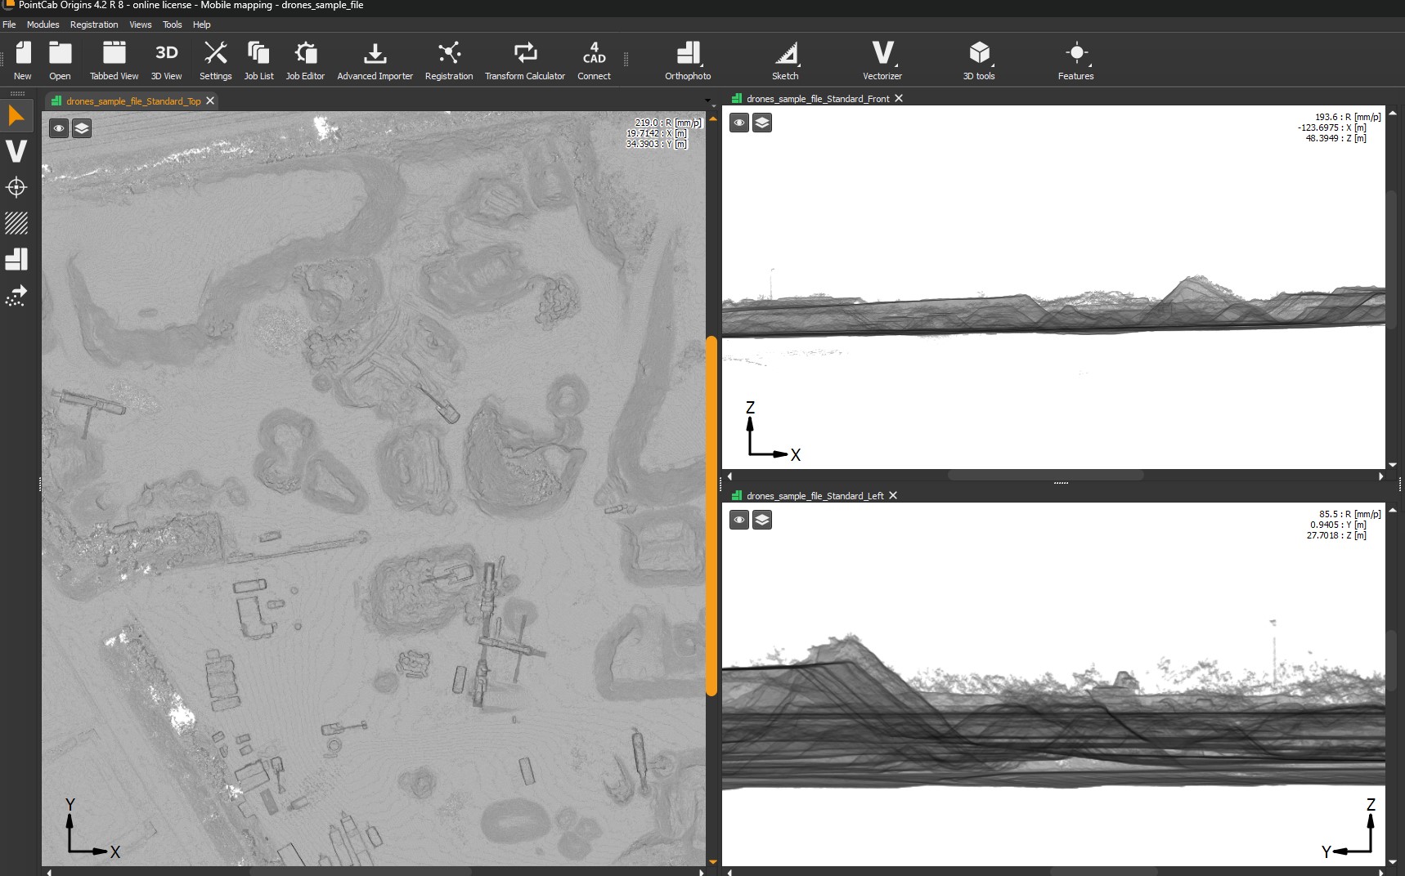This screenshot has width=1405, height=876.
Task: Toggle eye visibility in Front view
Action: point(739,123)
